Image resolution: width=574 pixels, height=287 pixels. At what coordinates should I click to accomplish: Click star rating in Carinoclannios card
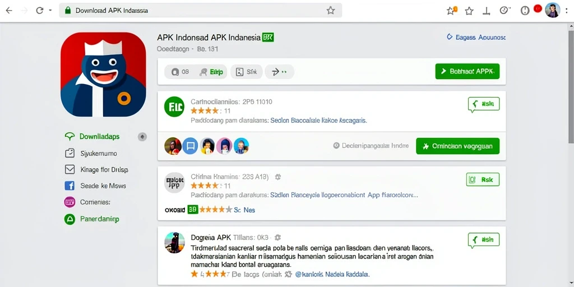[205, 110]
